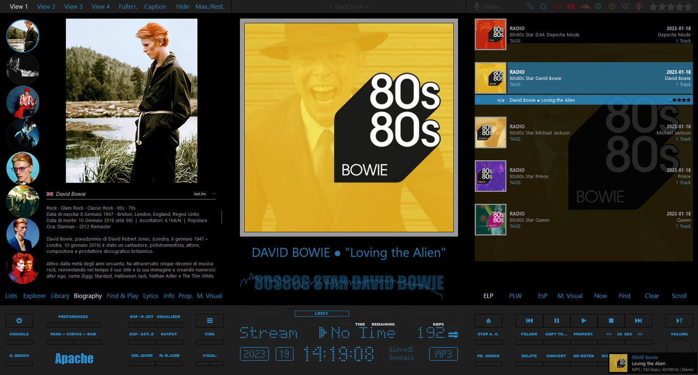This screenshot has width=698, height=375.
Task: Open Last.fm icon in top bar
Action: coord(557,7)
